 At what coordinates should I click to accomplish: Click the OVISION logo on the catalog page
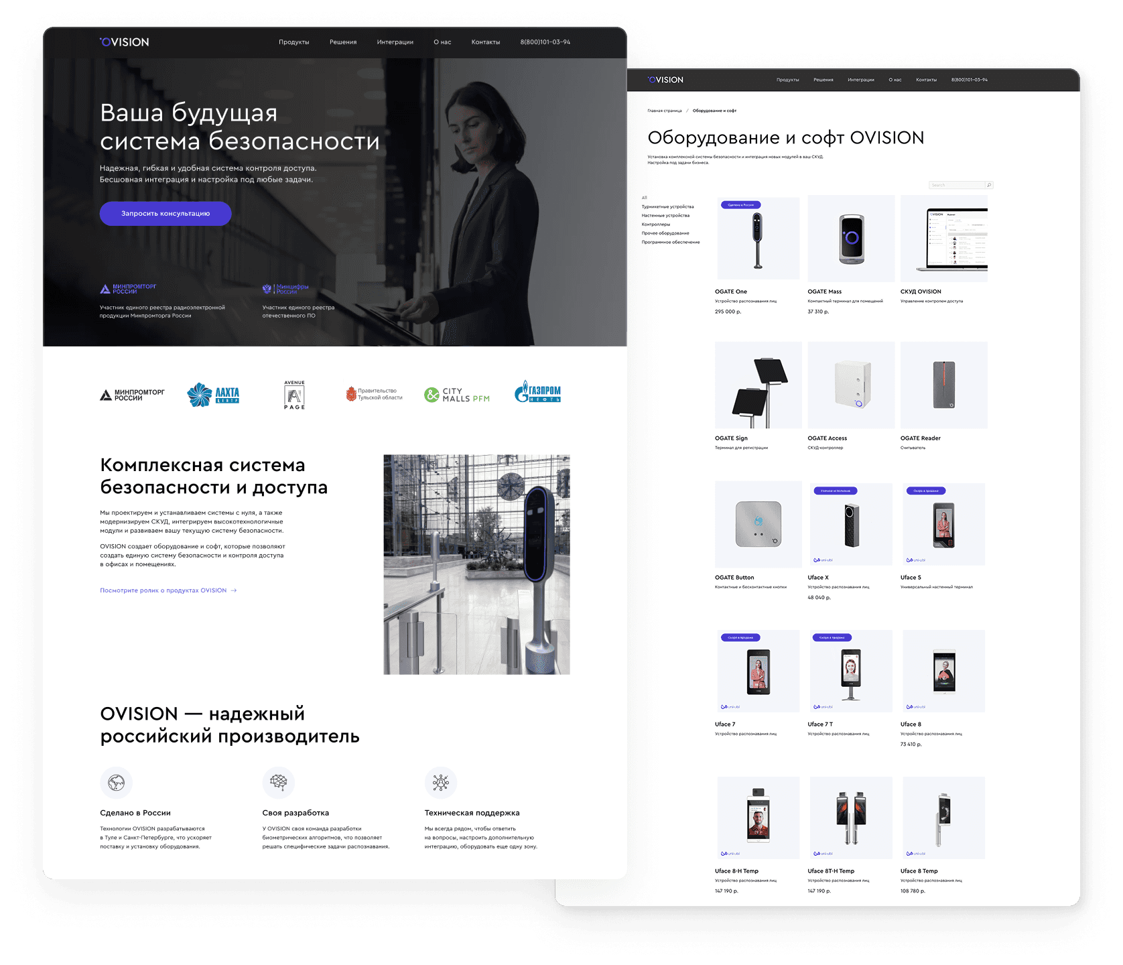[665, 80]
